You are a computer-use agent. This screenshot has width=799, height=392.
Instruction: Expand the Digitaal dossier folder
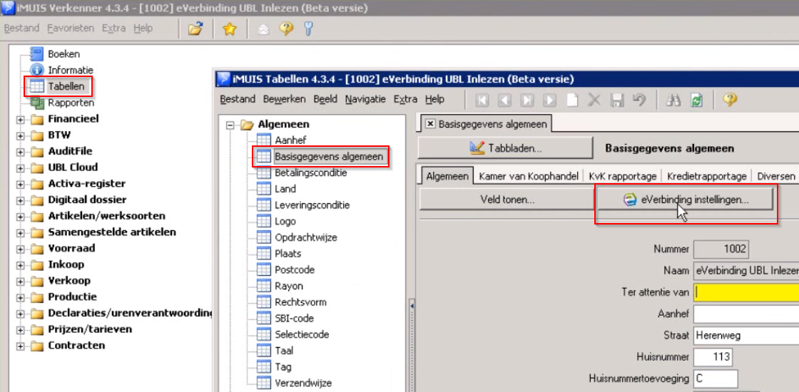[21, 200]
